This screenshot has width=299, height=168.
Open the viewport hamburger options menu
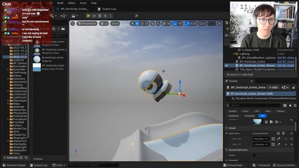(73, 24)
